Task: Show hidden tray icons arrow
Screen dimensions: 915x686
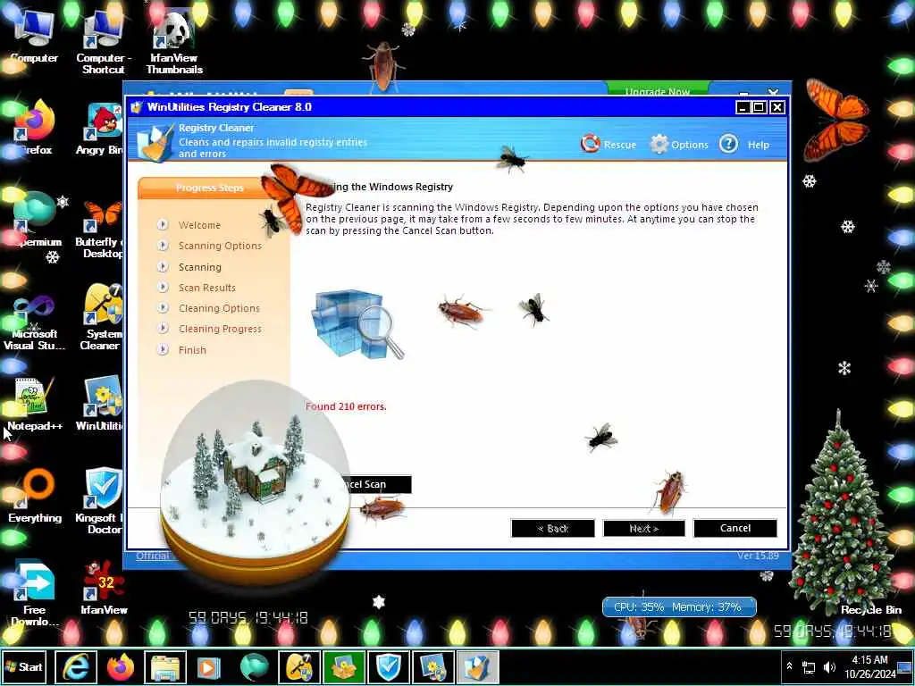Action: click(789, 666)
